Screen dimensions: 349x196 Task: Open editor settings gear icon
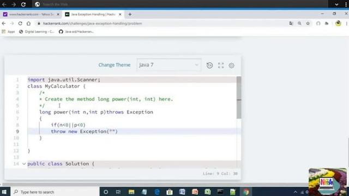(x=231, y=65)
